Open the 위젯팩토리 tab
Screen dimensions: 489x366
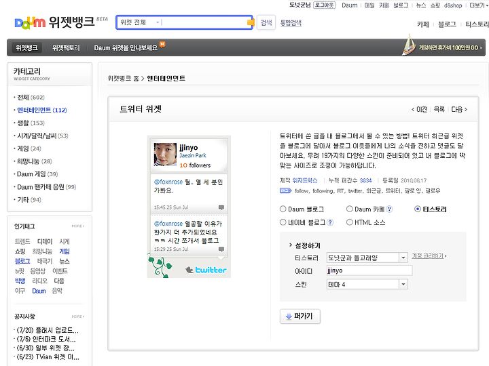[x=66, y=47]
